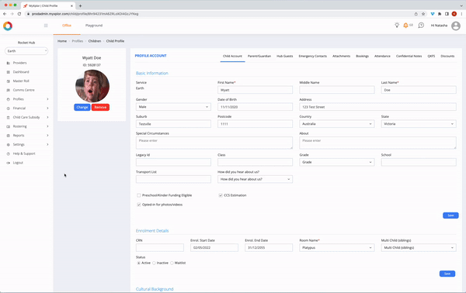Image resolution: width=466 pixels, height=293 pixels.
Task: Switch to Emergency Contacts tab
Action: point(313,56)
